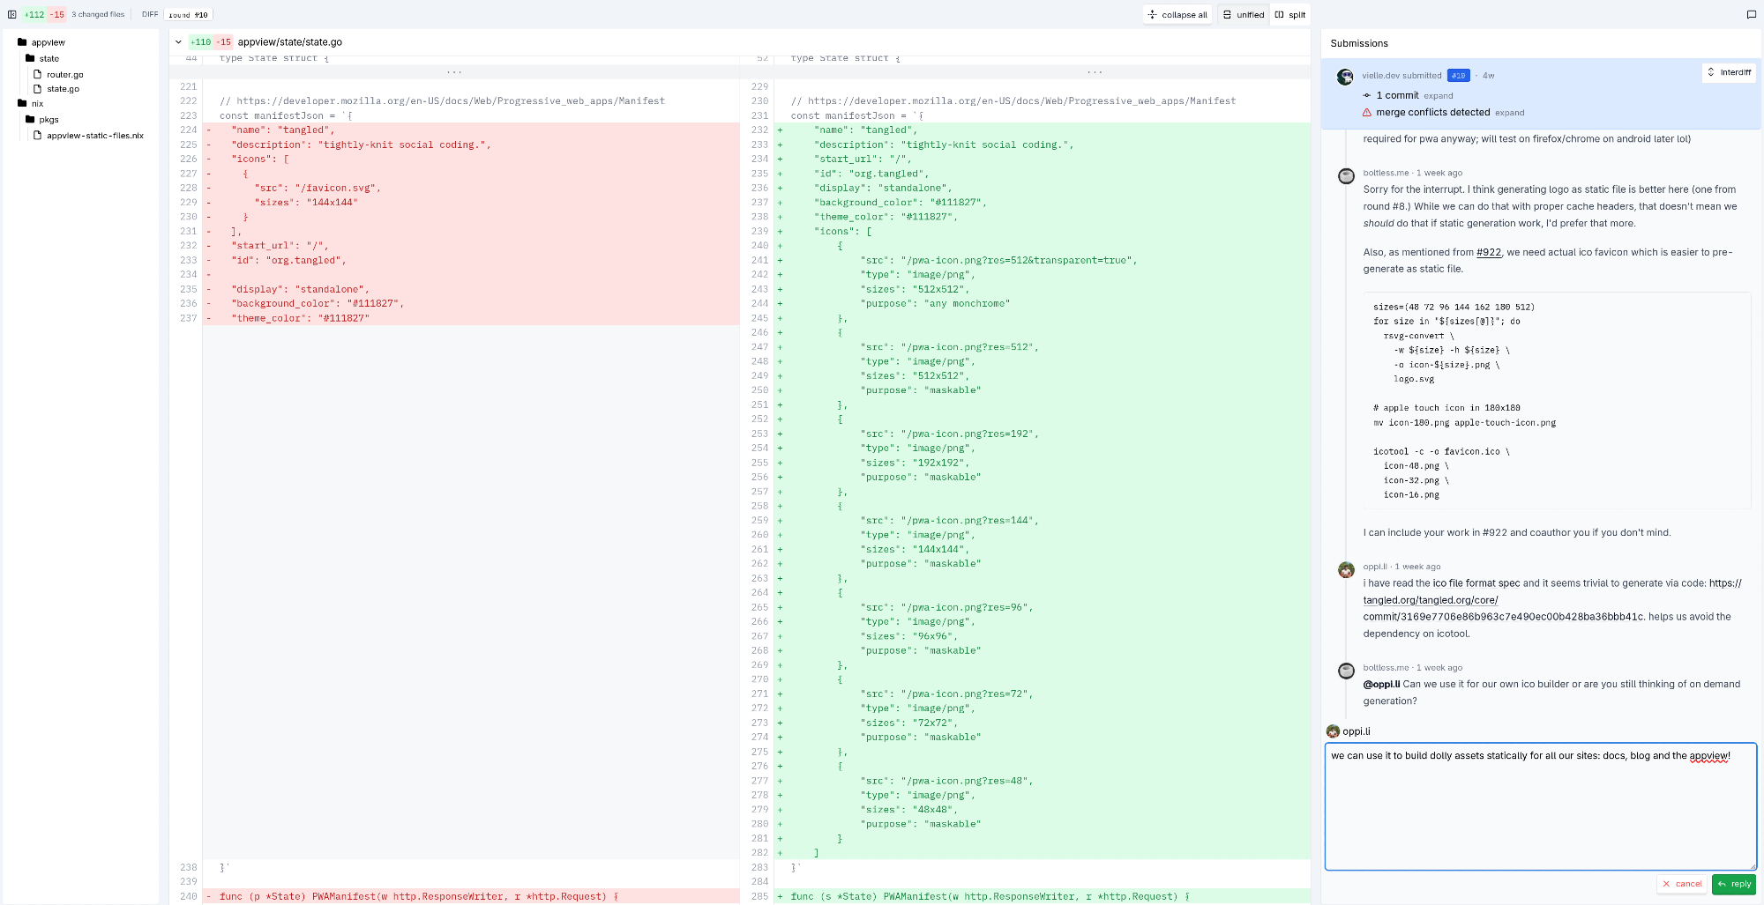Click the state.go file icon in tree

38,89
